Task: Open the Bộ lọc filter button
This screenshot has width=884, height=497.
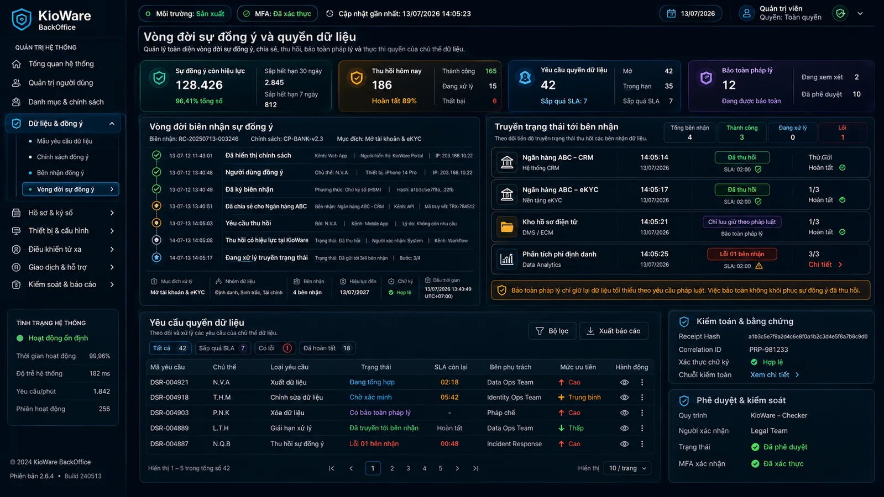Action: tap(552, 331)
